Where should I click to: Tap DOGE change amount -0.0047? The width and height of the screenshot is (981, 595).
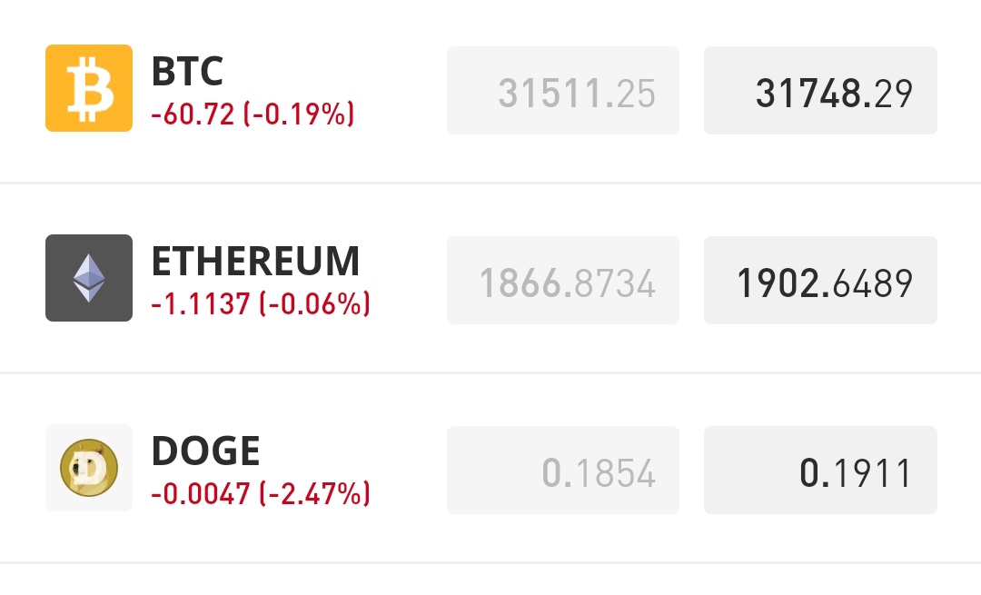click(201, 494)
